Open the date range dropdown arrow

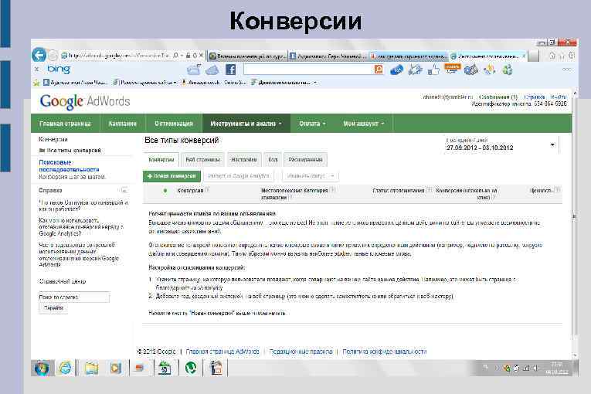pyautogui.click(x=552, y=145)
